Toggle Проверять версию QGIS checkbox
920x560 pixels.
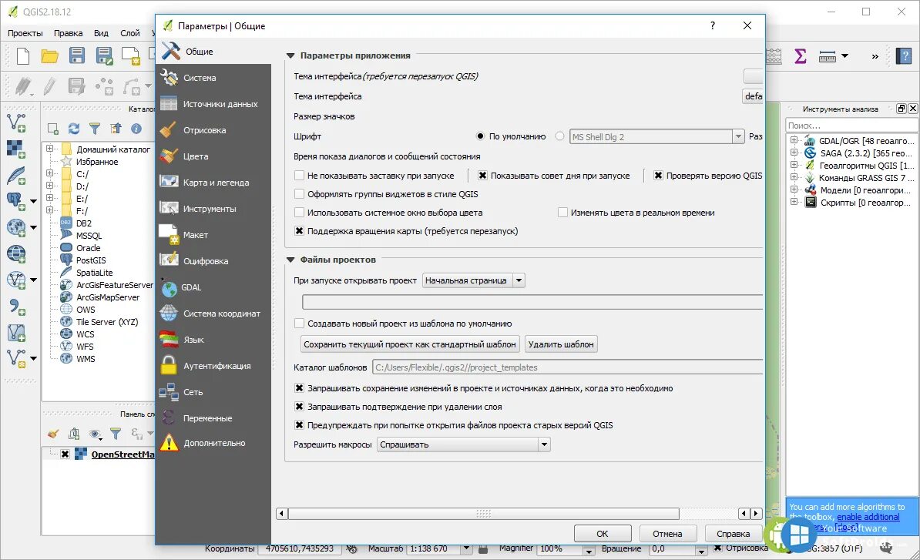coord(658,176)
